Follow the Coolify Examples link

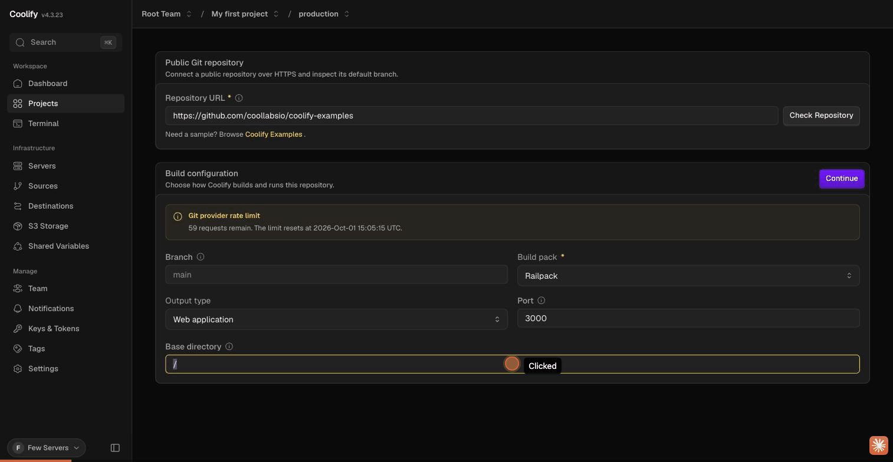(274, 134)
